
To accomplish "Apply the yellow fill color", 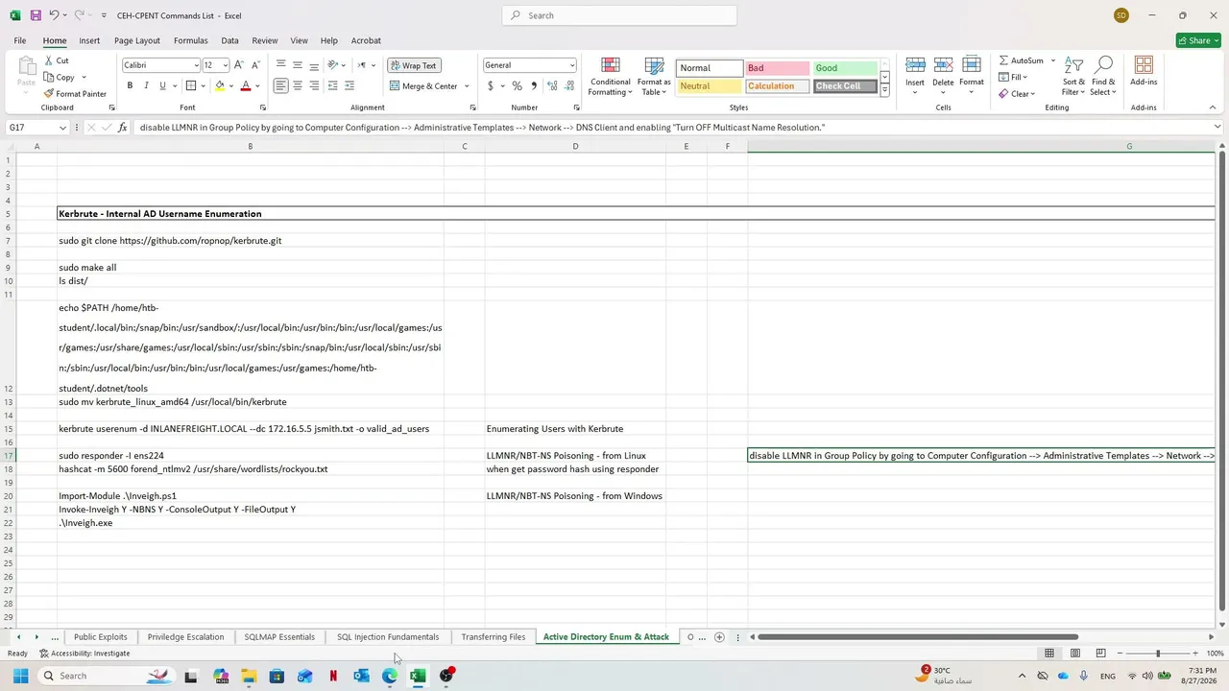I will pos(220,85).
